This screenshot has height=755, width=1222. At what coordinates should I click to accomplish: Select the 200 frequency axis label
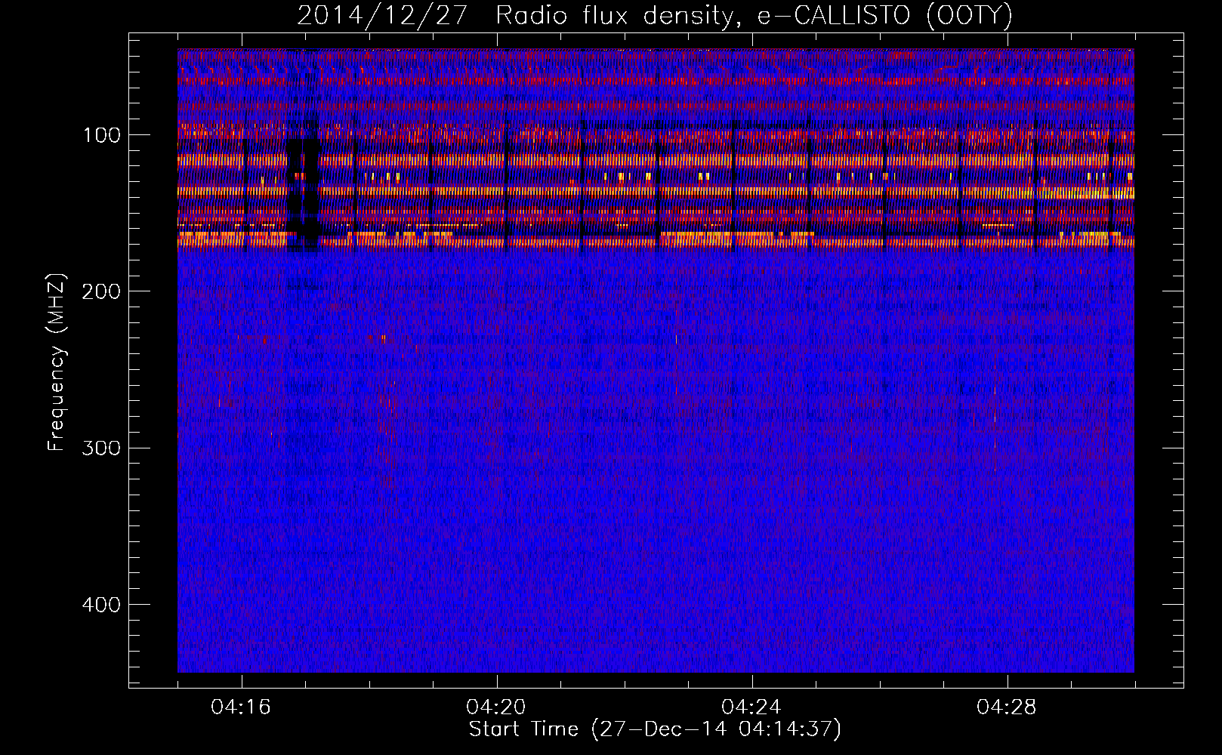(101, 291)
